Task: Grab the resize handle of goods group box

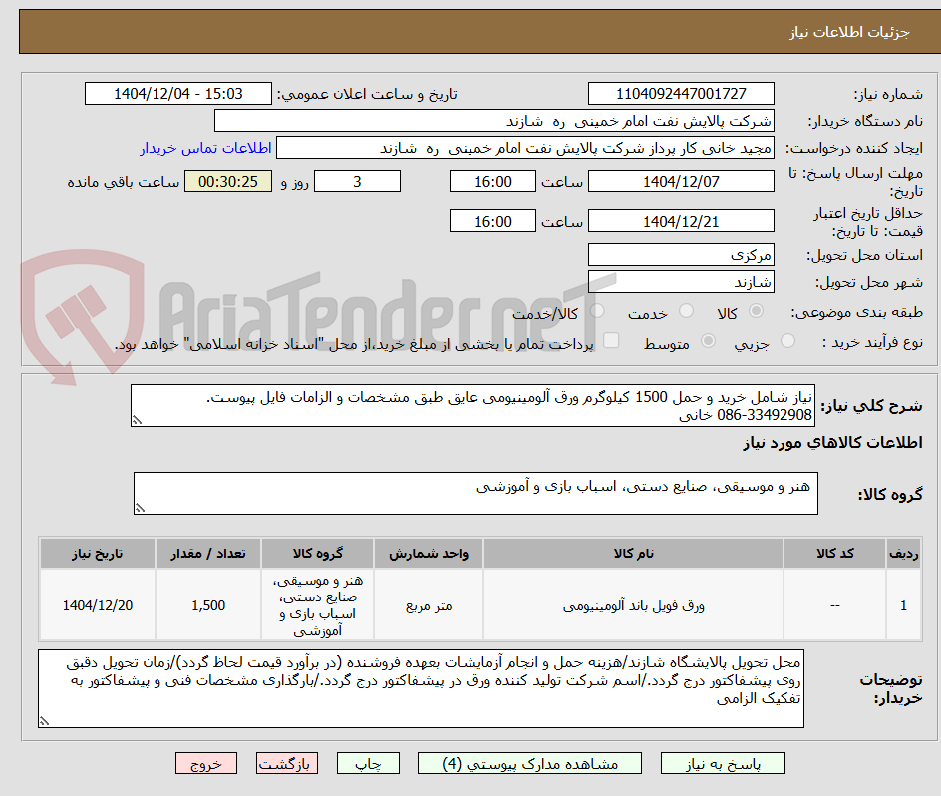Action: coord(140,509)
